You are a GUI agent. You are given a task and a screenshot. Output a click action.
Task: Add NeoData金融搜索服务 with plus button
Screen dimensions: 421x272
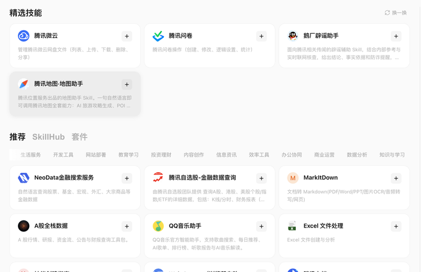127,178
